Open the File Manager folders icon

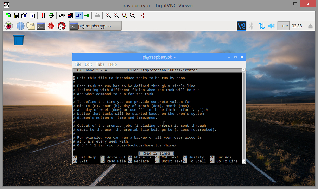(x=31, y=26)
